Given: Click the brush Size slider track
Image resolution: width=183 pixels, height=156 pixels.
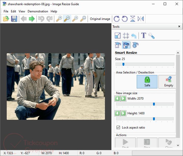Looking at the screenshot, I should 145,64.
